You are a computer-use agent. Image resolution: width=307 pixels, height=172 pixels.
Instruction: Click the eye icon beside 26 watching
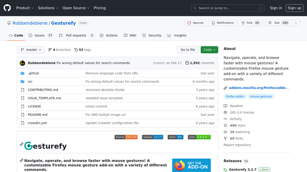point(225,132)
